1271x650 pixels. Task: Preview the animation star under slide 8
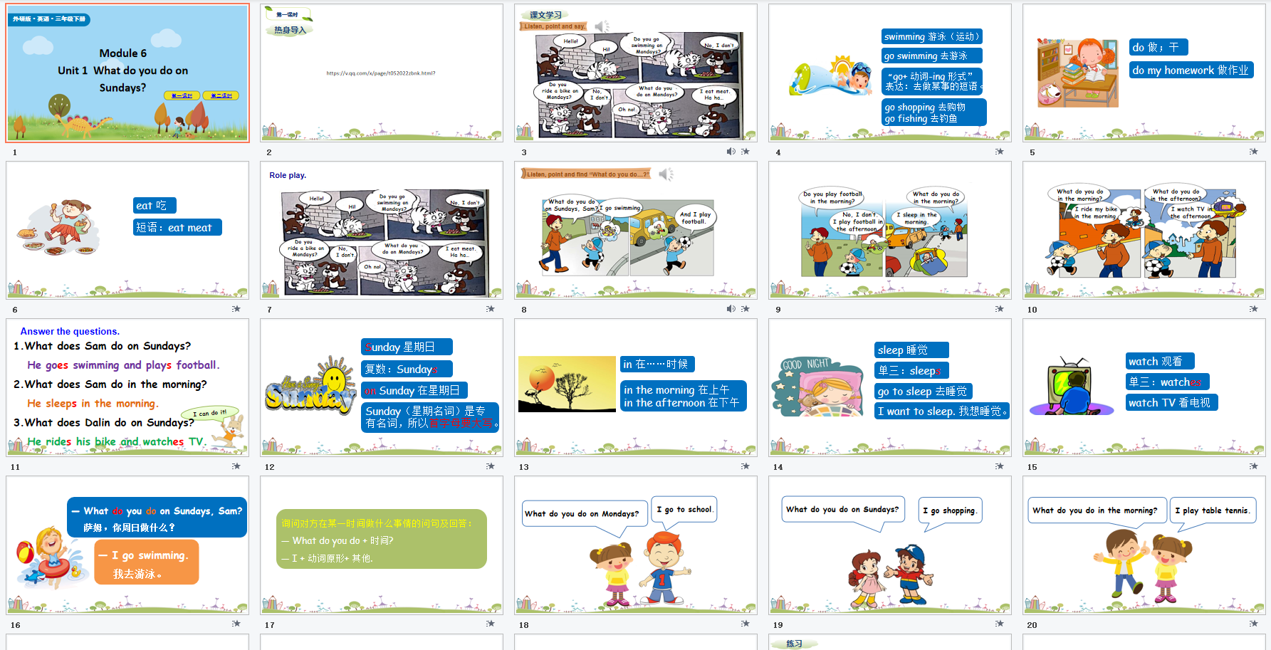746,309
